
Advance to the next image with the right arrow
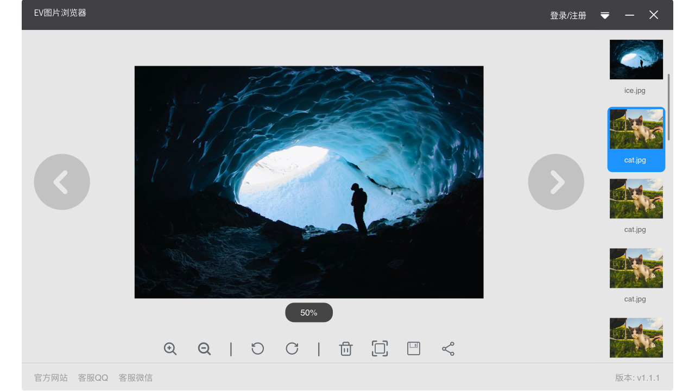[x=556, y=182]
